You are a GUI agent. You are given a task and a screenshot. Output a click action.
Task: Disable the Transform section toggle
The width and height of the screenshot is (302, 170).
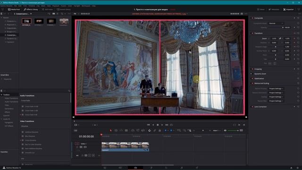pos(252,33)
